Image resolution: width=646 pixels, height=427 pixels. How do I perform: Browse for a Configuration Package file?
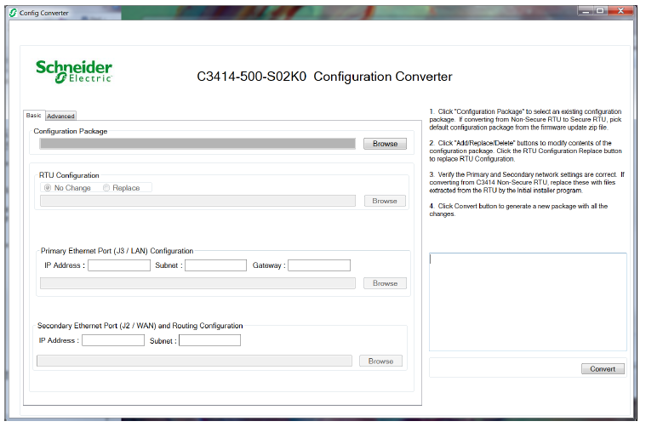(x=385, y=144)
